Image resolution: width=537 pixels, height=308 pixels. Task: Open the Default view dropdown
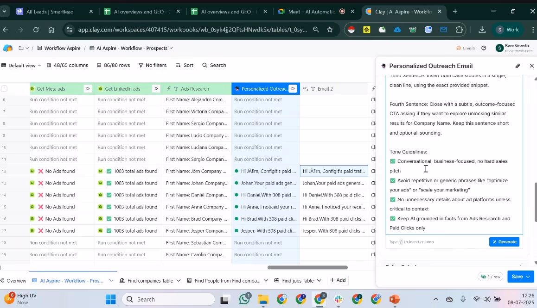[x=21, y=65]
